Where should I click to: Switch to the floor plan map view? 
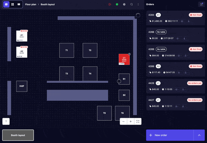pyautogui.click(x=6, y=5)
